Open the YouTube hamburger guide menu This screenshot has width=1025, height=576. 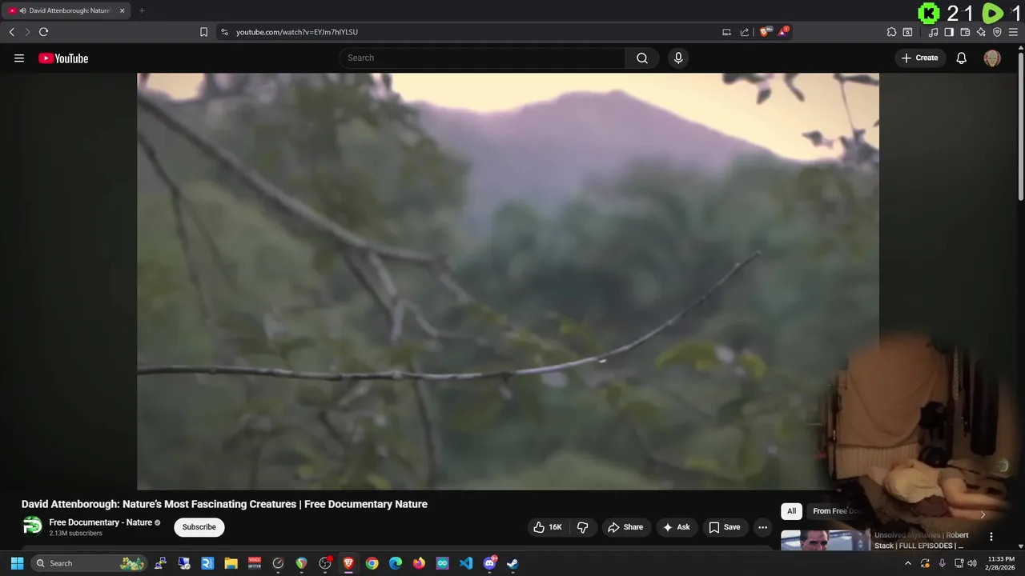pyautogui.click(x=19, y=58)
